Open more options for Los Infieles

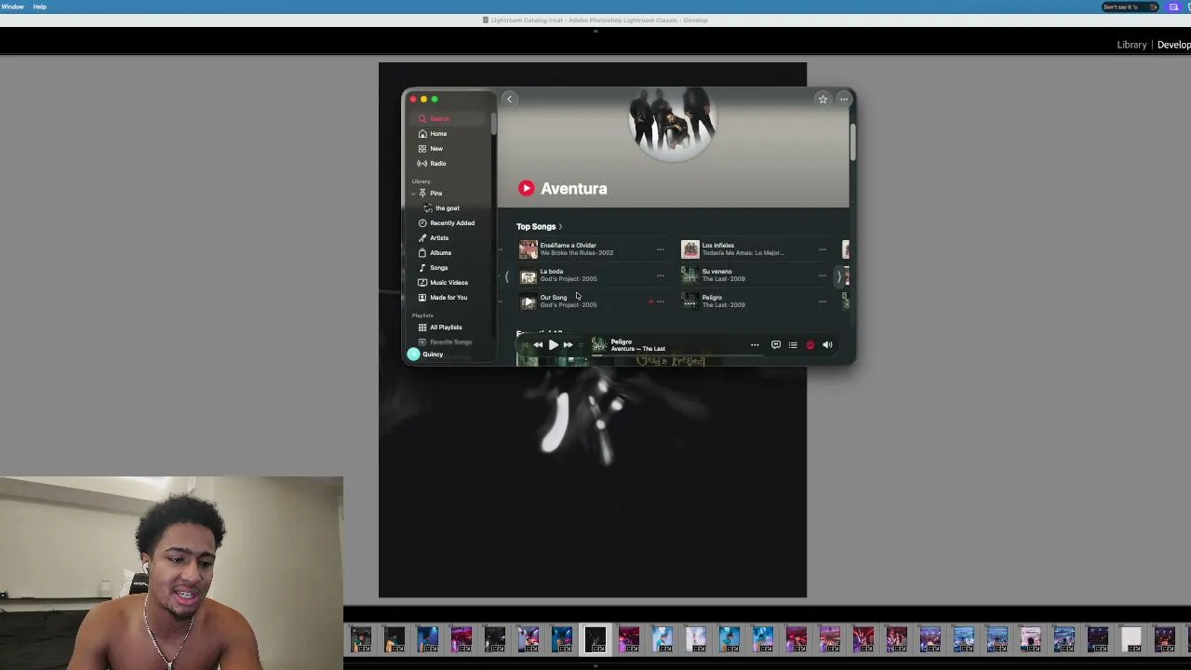coord(823,249)
